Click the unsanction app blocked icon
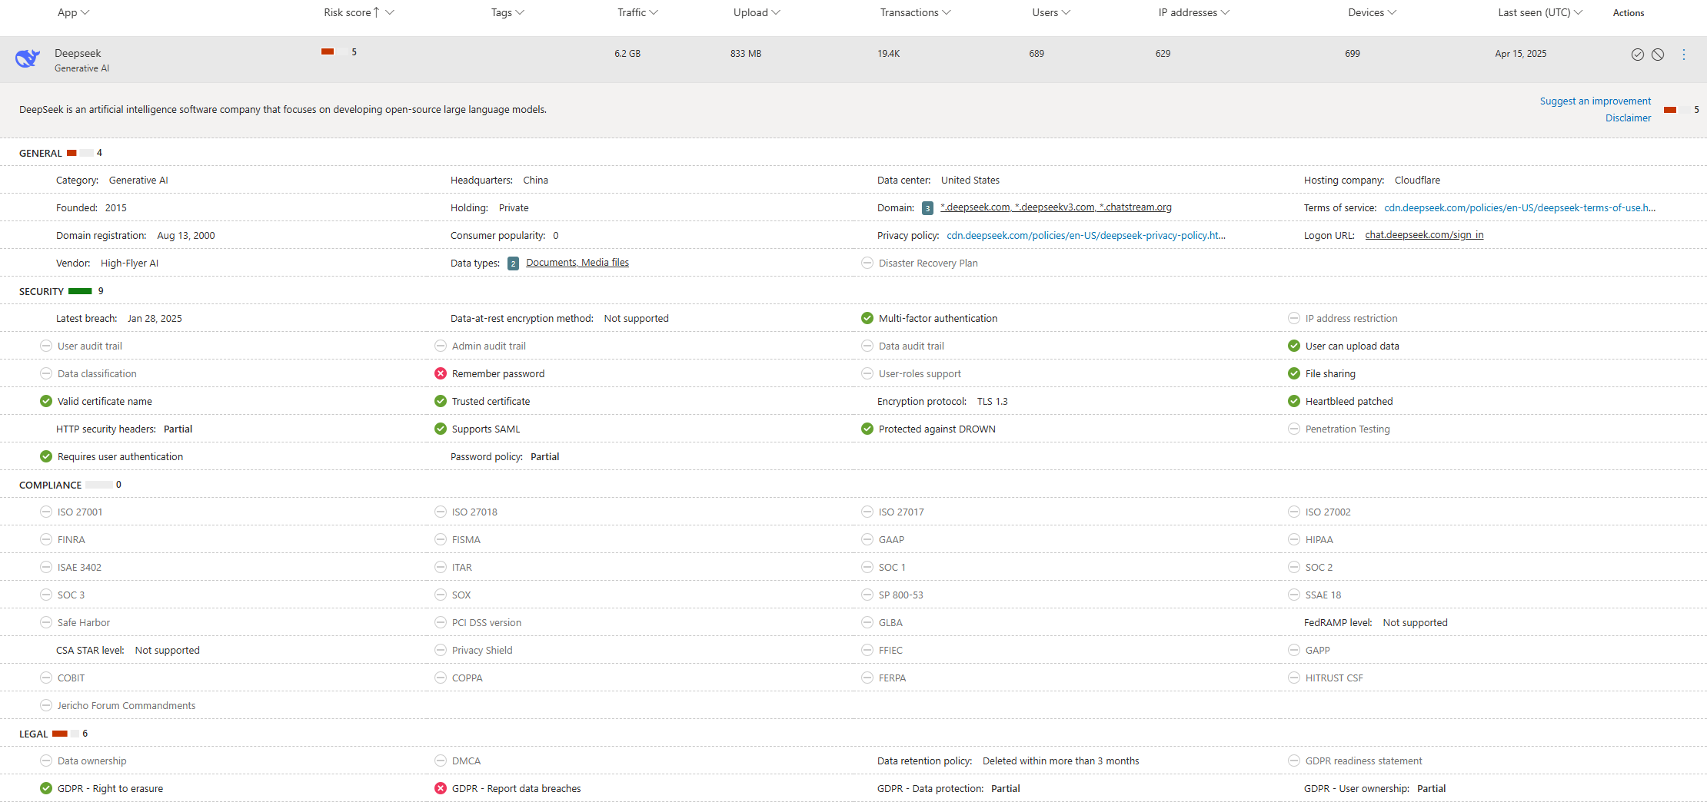 [x=1658, y=55]
